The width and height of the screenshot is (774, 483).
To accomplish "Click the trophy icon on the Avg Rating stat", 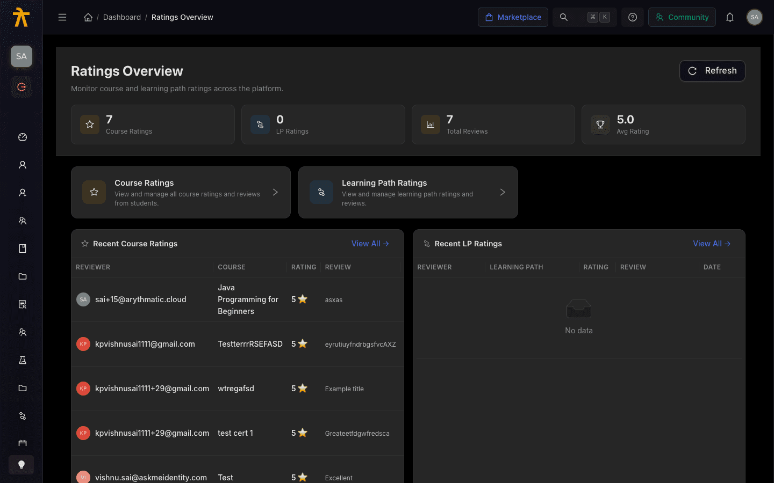I will [600, 125].
